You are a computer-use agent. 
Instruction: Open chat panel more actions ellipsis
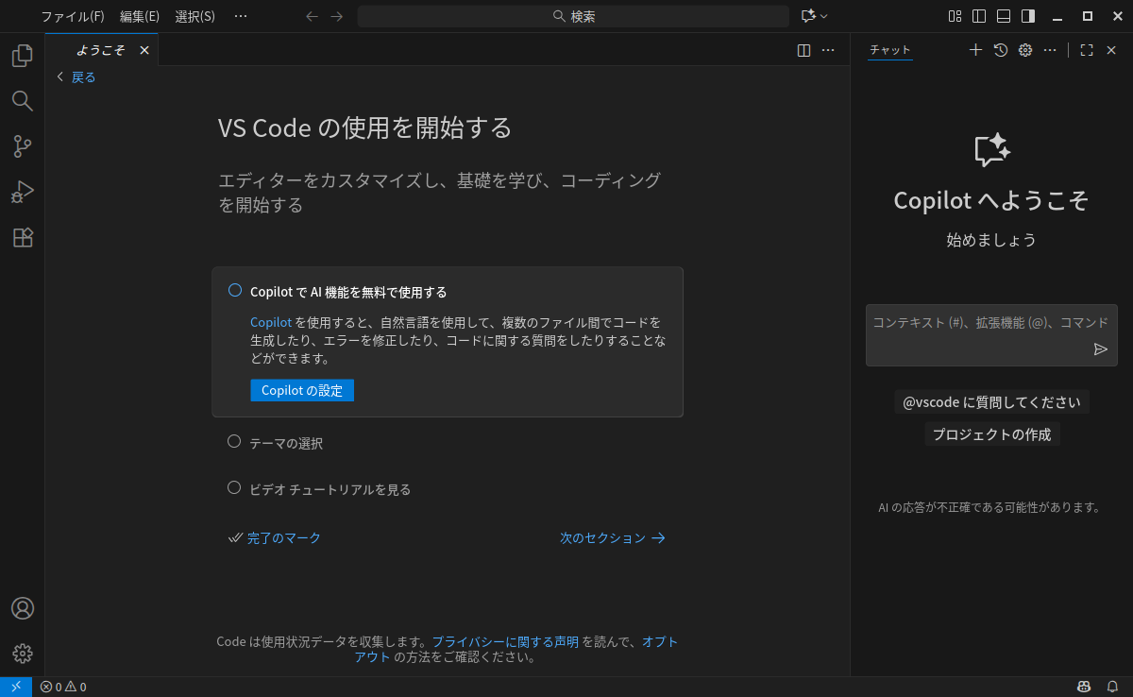(1050, 50)
